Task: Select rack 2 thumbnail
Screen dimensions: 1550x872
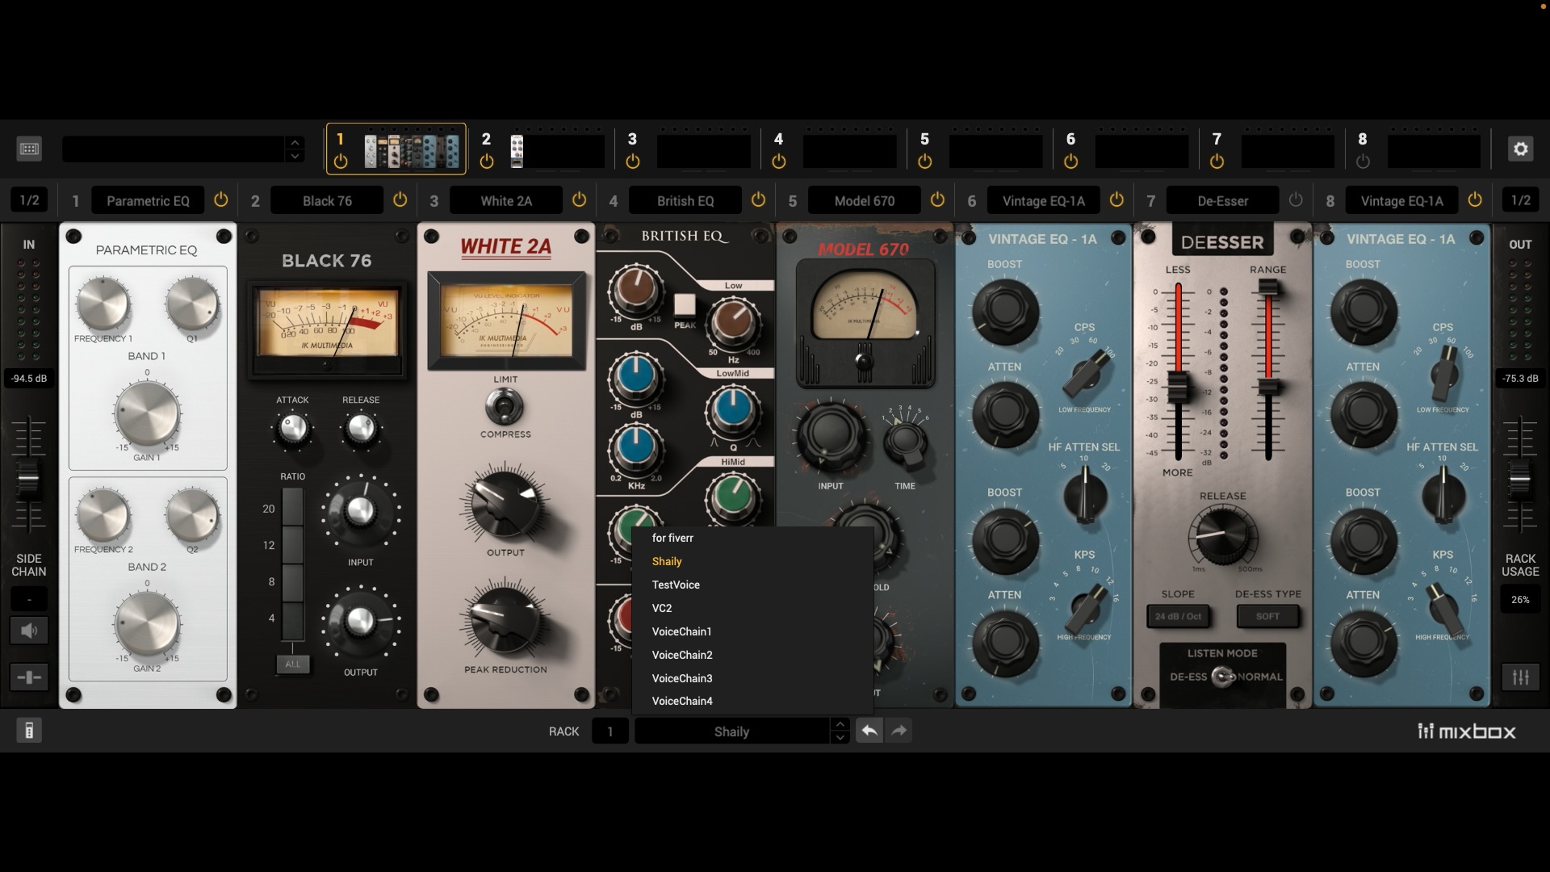Action: click(557, 151)
